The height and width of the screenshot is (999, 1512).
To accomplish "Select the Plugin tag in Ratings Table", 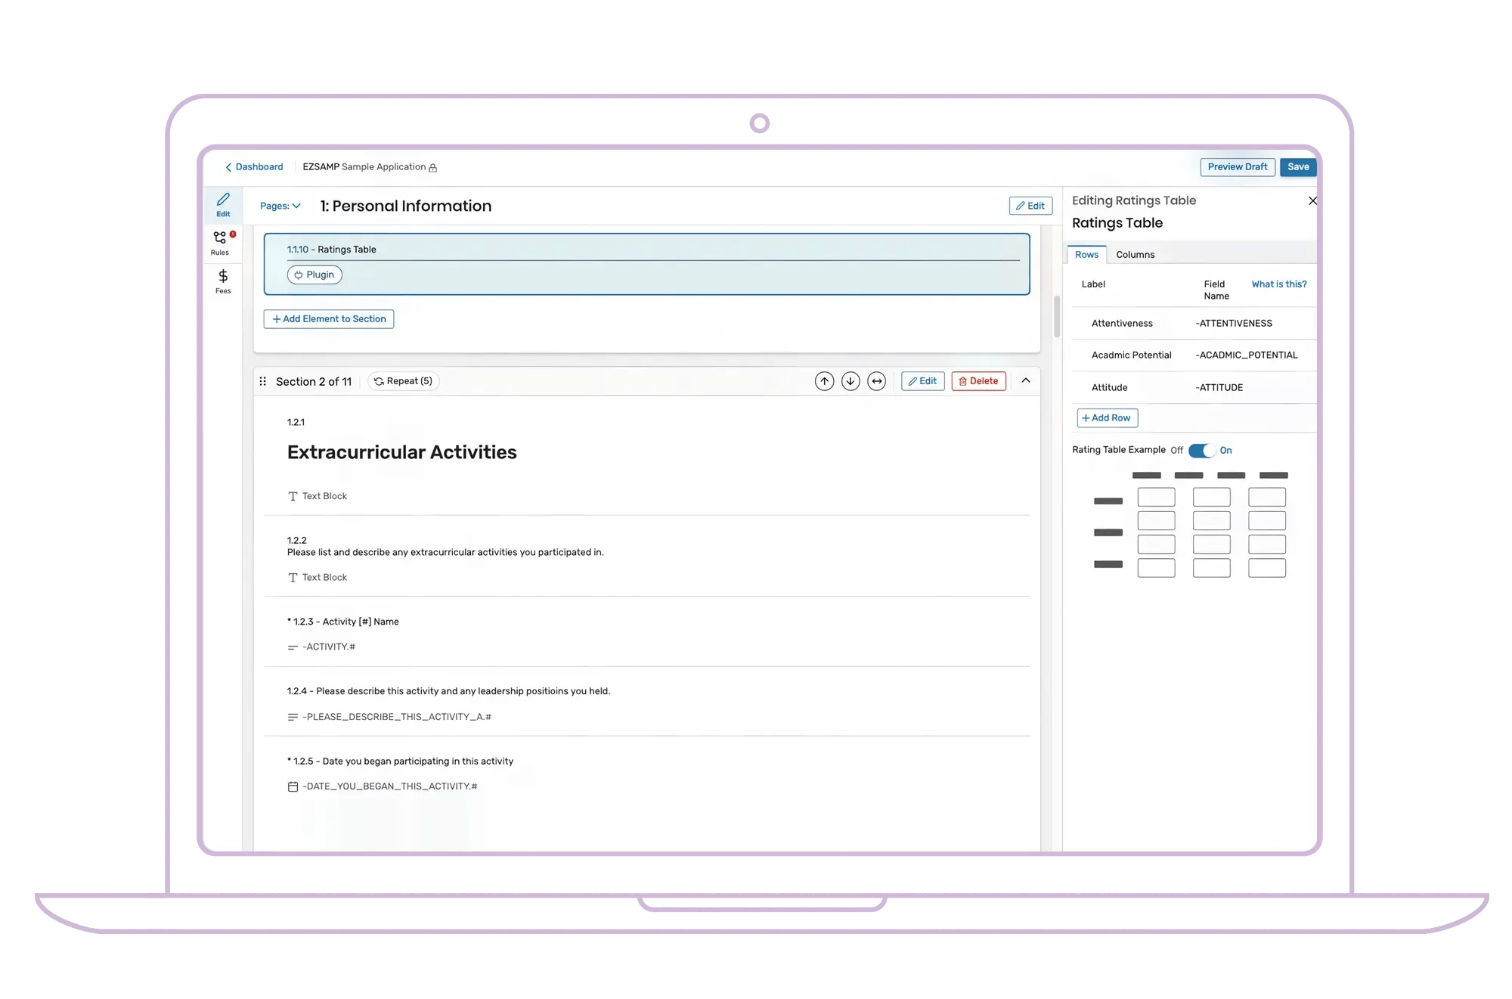I will (314, 275).
